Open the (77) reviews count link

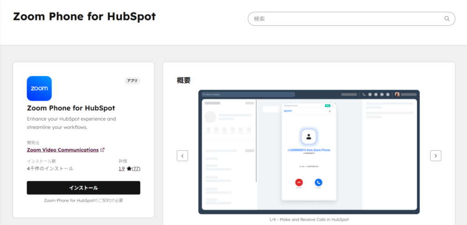pyautogui.click(x=136, y=169)
